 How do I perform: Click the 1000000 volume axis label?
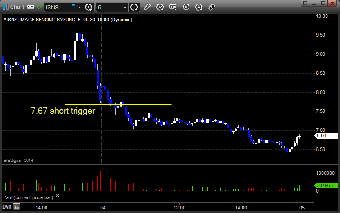[325, 173]
